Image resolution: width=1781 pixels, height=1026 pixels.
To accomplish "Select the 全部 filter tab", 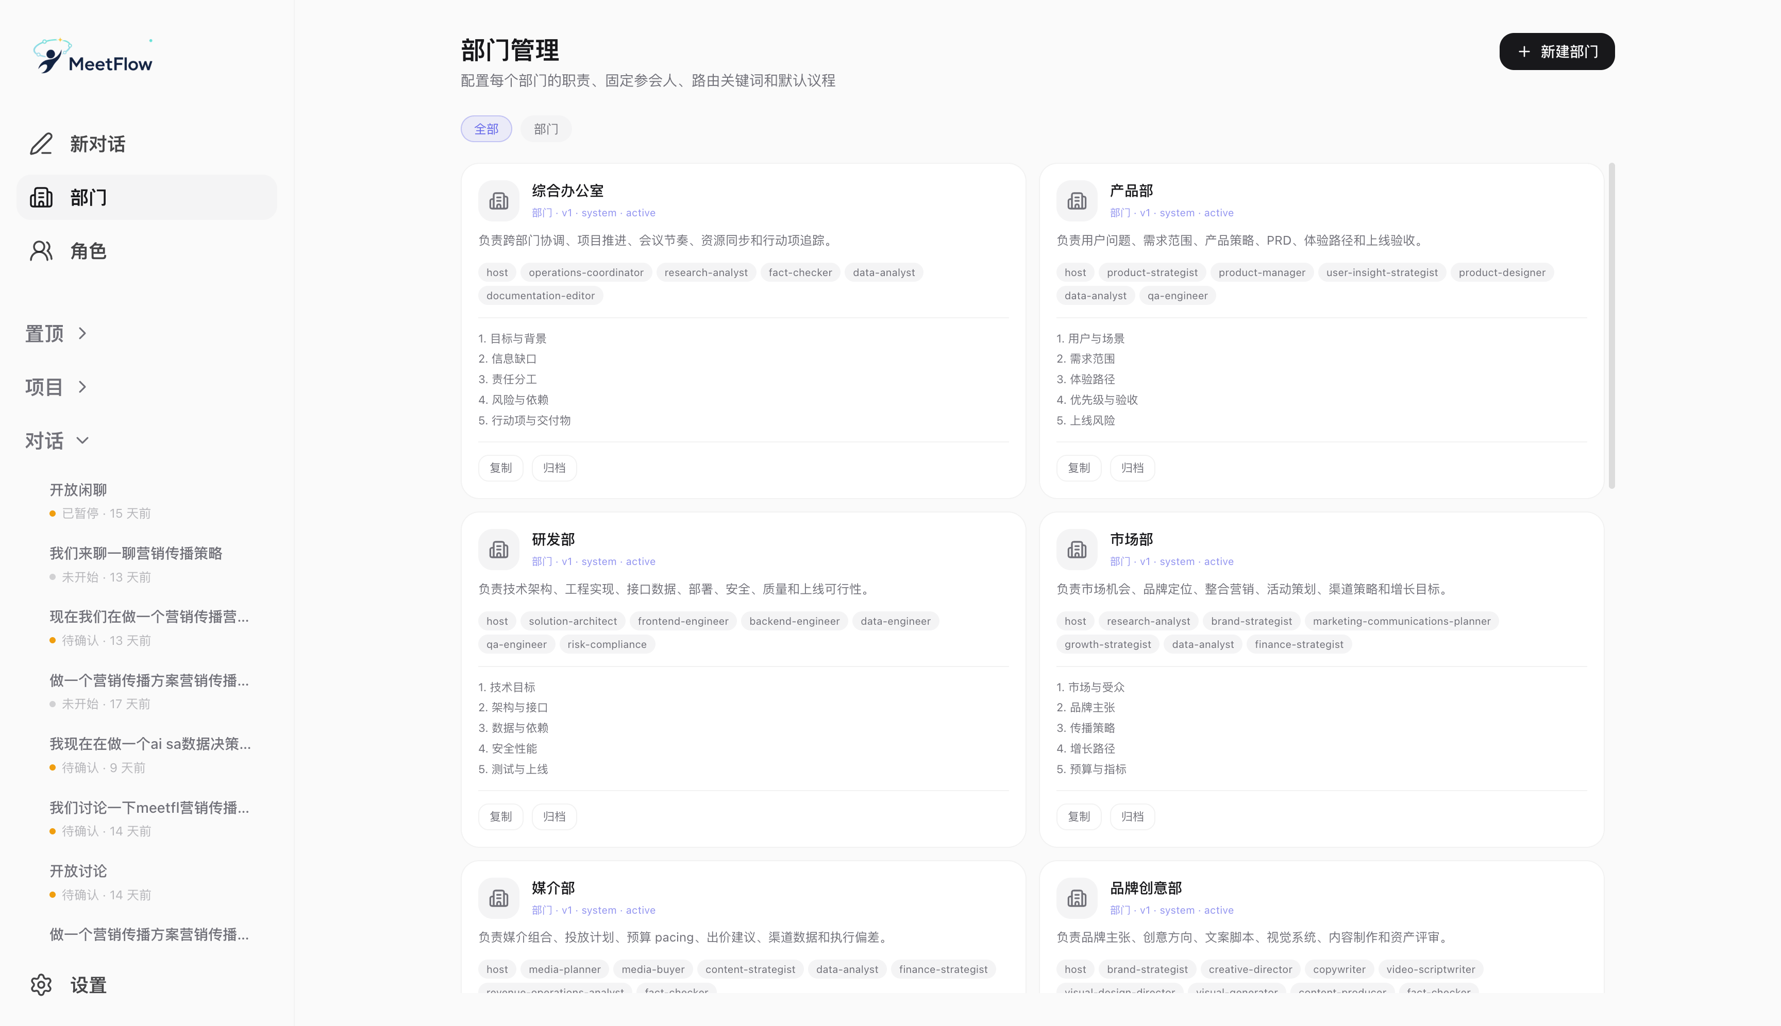I will tap(486, 129).
